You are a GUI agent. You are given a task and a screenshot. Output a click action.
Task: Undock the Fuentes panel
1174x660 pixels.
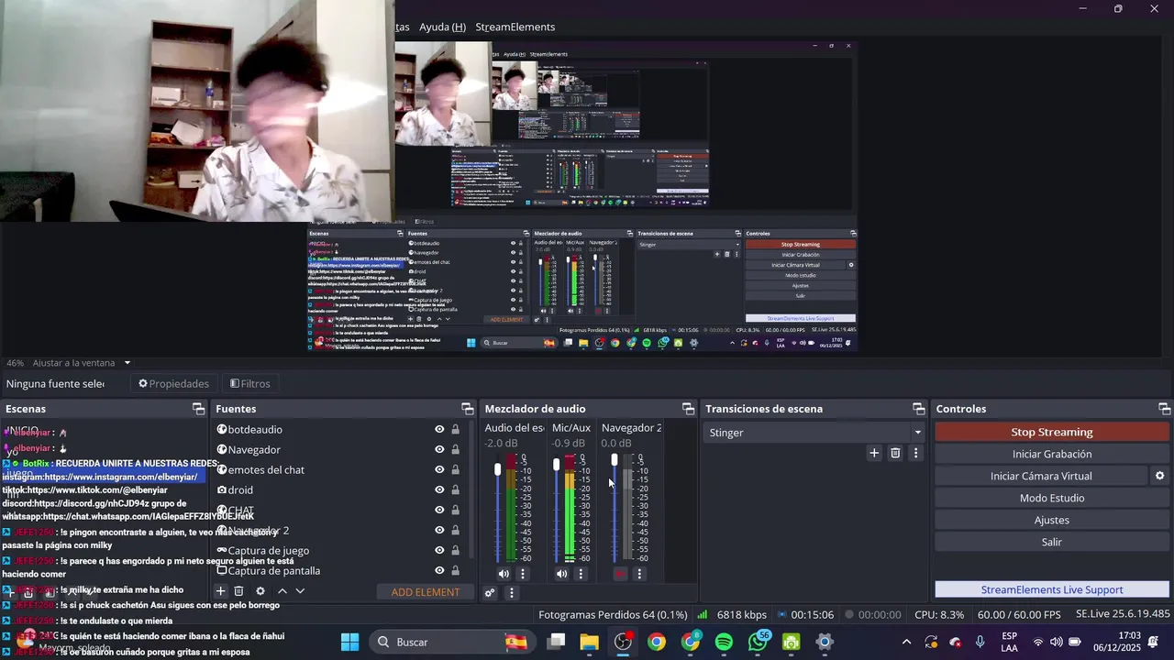(468, 409)
